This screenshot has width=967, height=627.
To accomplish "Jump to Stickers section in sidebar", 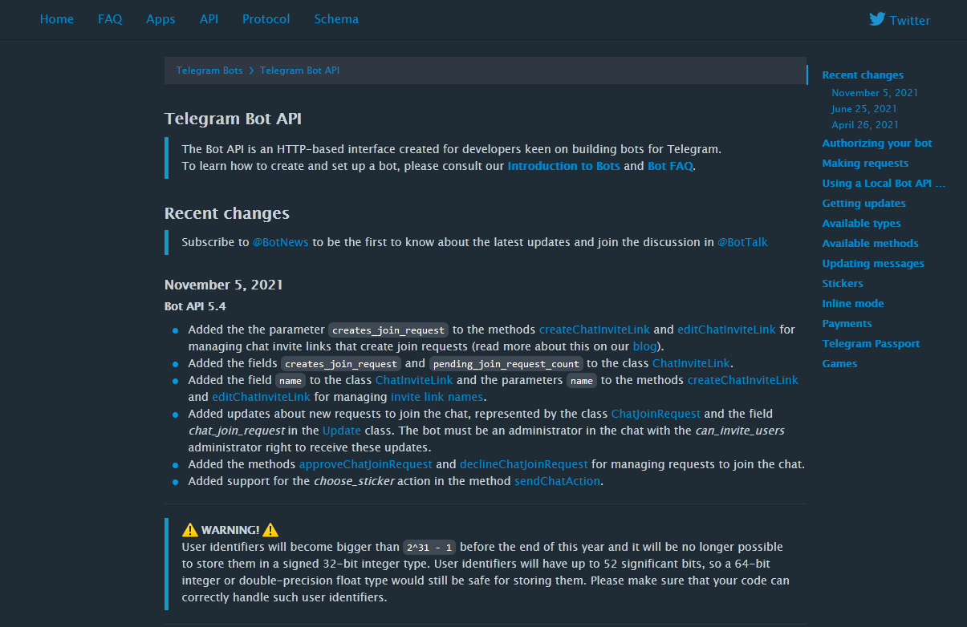I will click(x=843, y=283).
